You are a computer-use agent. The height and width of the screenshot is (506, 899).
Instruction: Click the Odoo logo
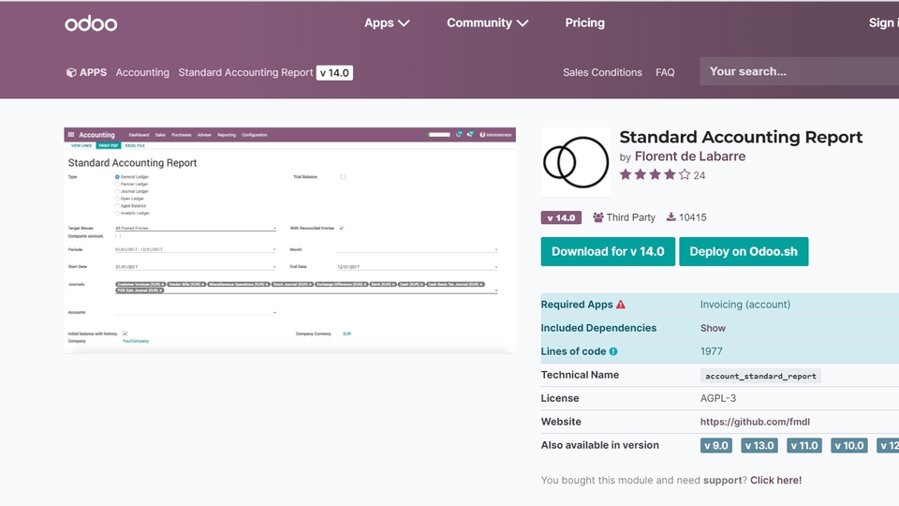click(91, 23)
